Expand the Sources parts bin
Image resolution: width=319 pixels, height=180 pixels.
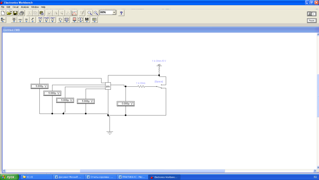pyautogui.click(x=14, y=20)
